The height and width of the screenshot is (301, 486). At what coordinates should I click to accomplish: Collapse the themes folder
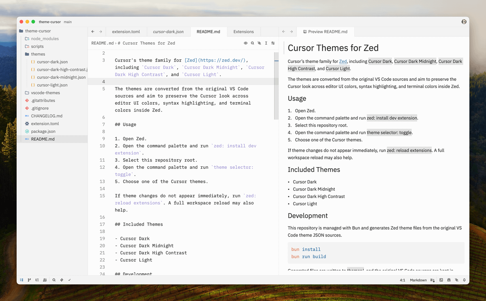point(38,54)
